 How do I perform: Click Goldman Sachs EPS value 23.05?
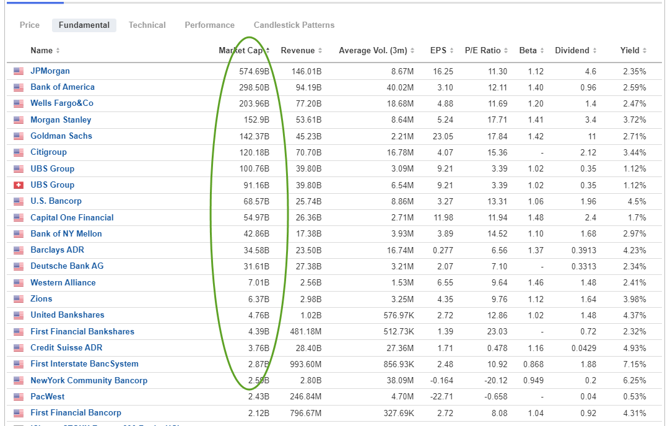pos(443,136)
